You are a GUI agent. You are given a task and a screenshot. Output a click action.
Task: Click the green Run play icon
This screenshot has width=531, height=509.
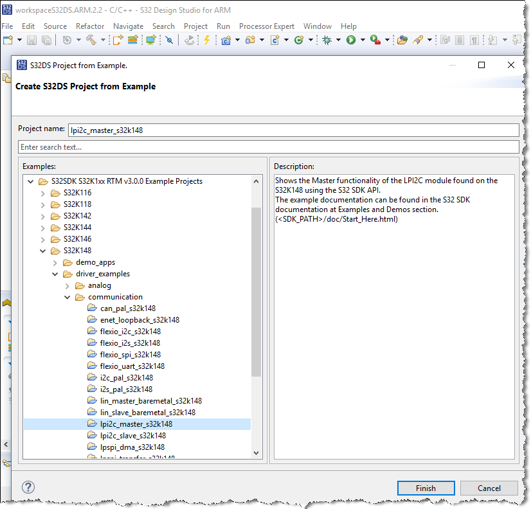coord(351,40)
